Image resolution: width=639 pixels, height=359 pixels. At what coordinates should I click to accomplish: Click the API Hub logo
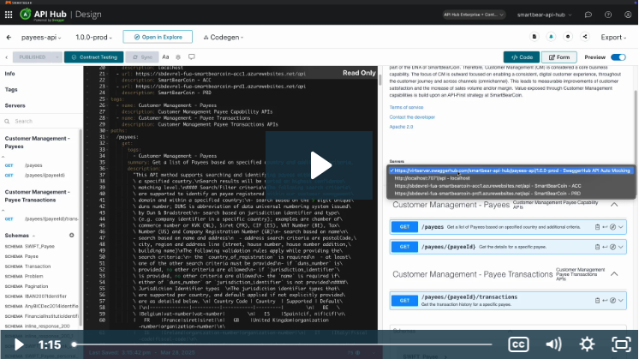[43, 15]
